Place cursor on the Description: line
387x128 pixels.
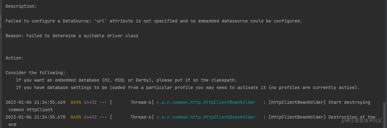tap(21, 6)
